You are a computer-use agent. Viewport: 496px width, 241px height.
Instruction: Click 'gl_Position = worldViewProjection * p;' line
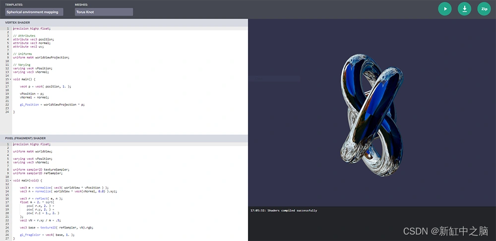click(52, 105)
